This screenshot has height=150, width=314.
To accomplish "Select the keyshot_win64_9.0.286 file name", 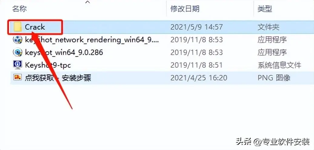I will [x=64, y=52].
